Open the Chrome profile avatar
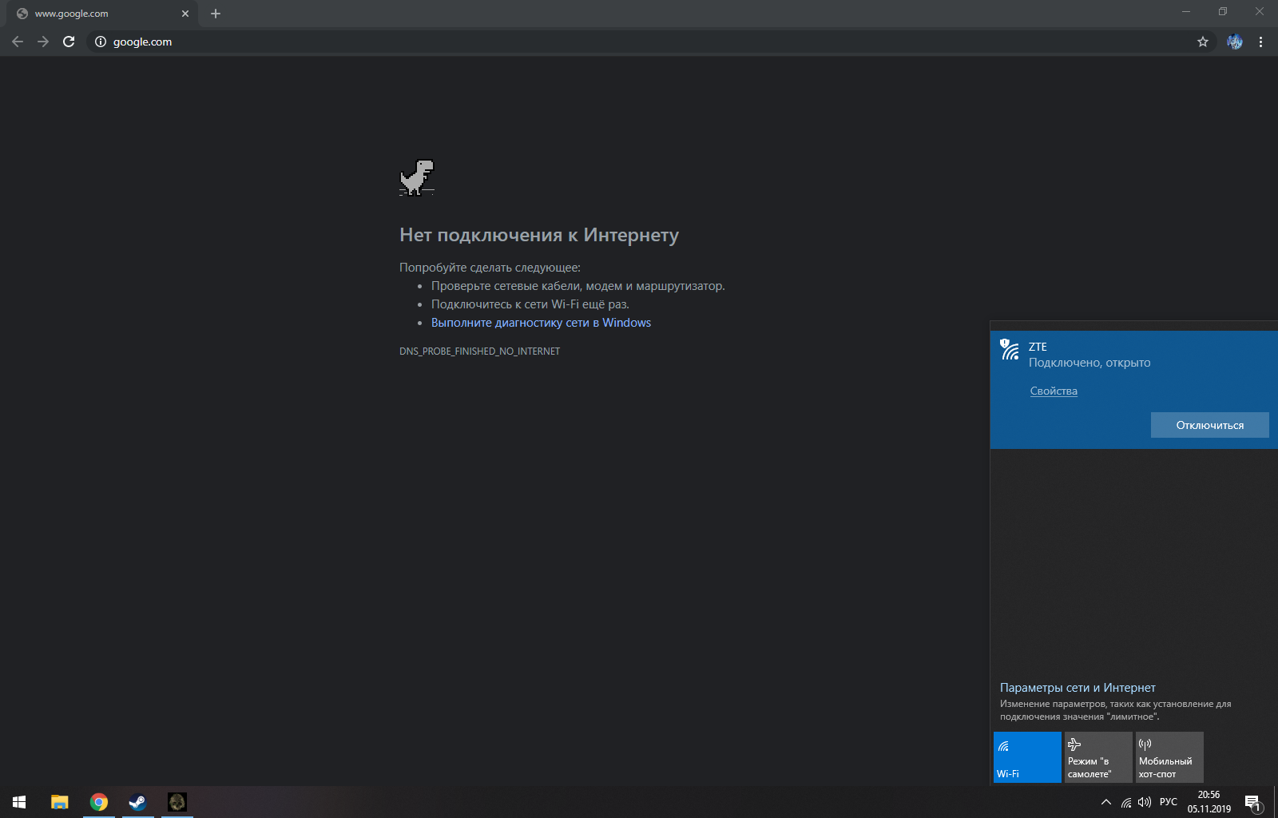The width and height of the screenshot is (1278, 818). point(1235,42)
